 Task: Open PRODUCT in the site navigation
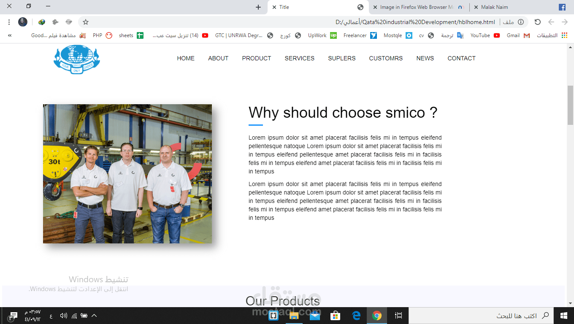(x=257, y=58)
